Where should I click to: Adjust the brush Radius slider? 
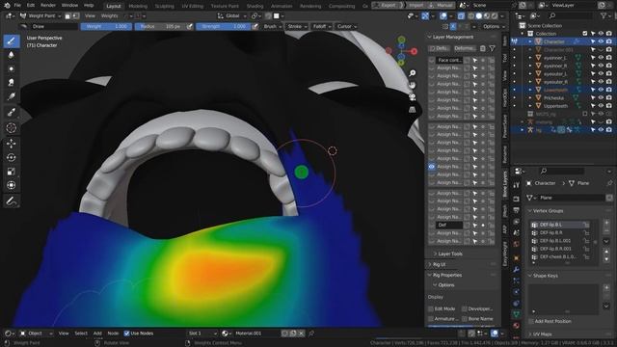[x=161, y=26]
